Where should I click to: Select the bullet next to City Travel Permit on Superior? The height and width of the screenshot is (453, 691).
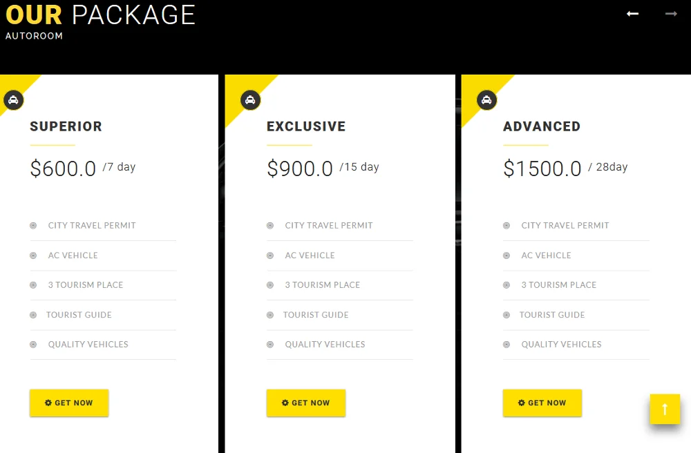click(32, 225)
